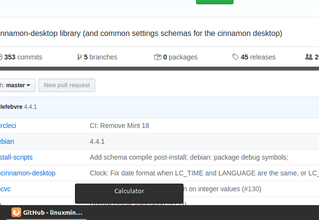Switch to GitHub - linuxmin... taskbar window
The width and height of the screenshot is (319, 220).
tap(47, 212)
